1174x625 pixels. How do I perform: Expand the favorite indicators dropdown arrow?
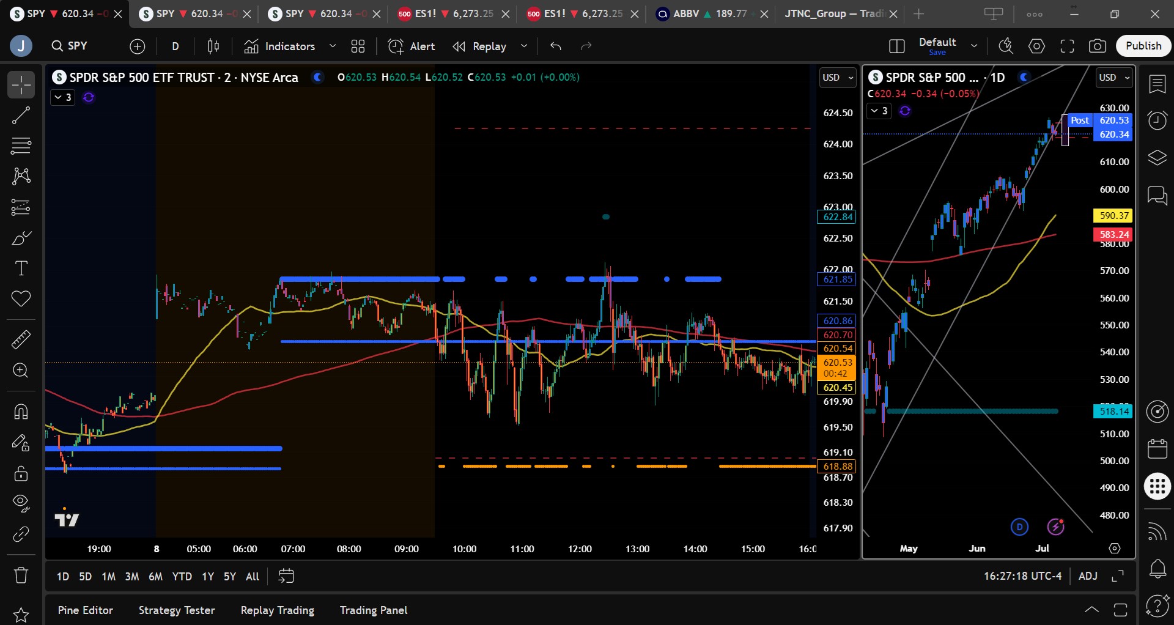coord(333,46)
